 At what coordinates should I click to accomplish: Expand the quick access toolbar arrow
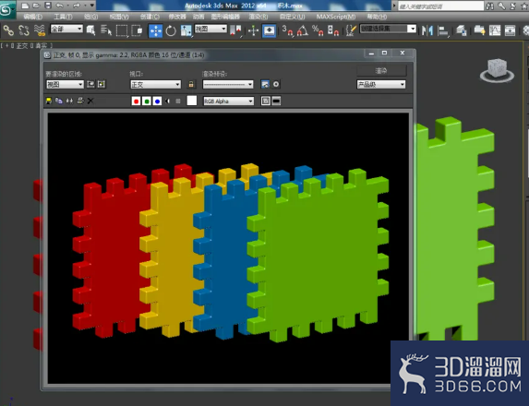coord(91,6)
